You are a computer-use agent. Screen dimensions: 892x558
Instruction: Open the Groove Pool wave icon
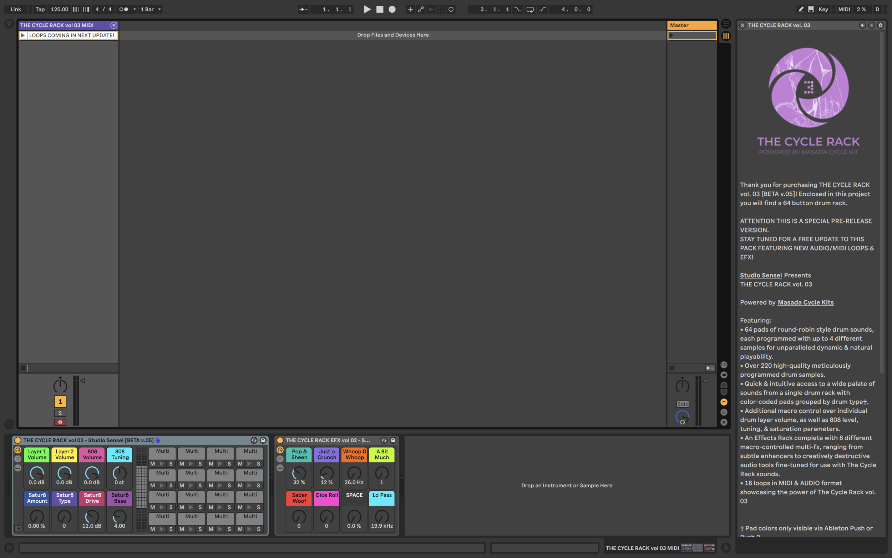(x=9, y=424)
